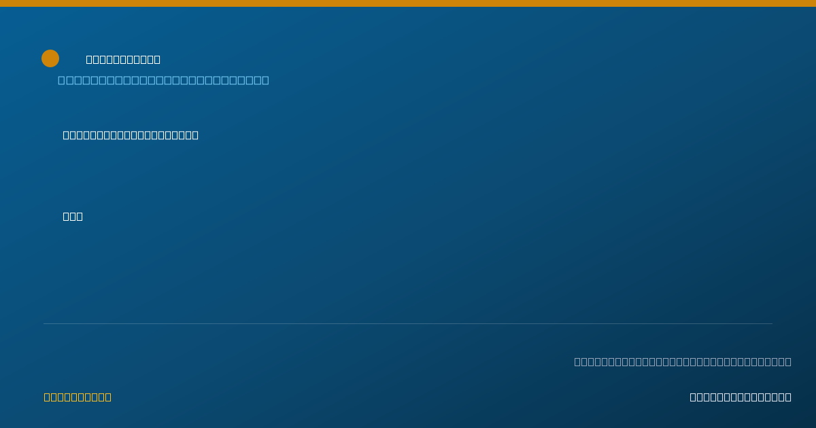Click the gray footer caption text line

pos(683,361)
